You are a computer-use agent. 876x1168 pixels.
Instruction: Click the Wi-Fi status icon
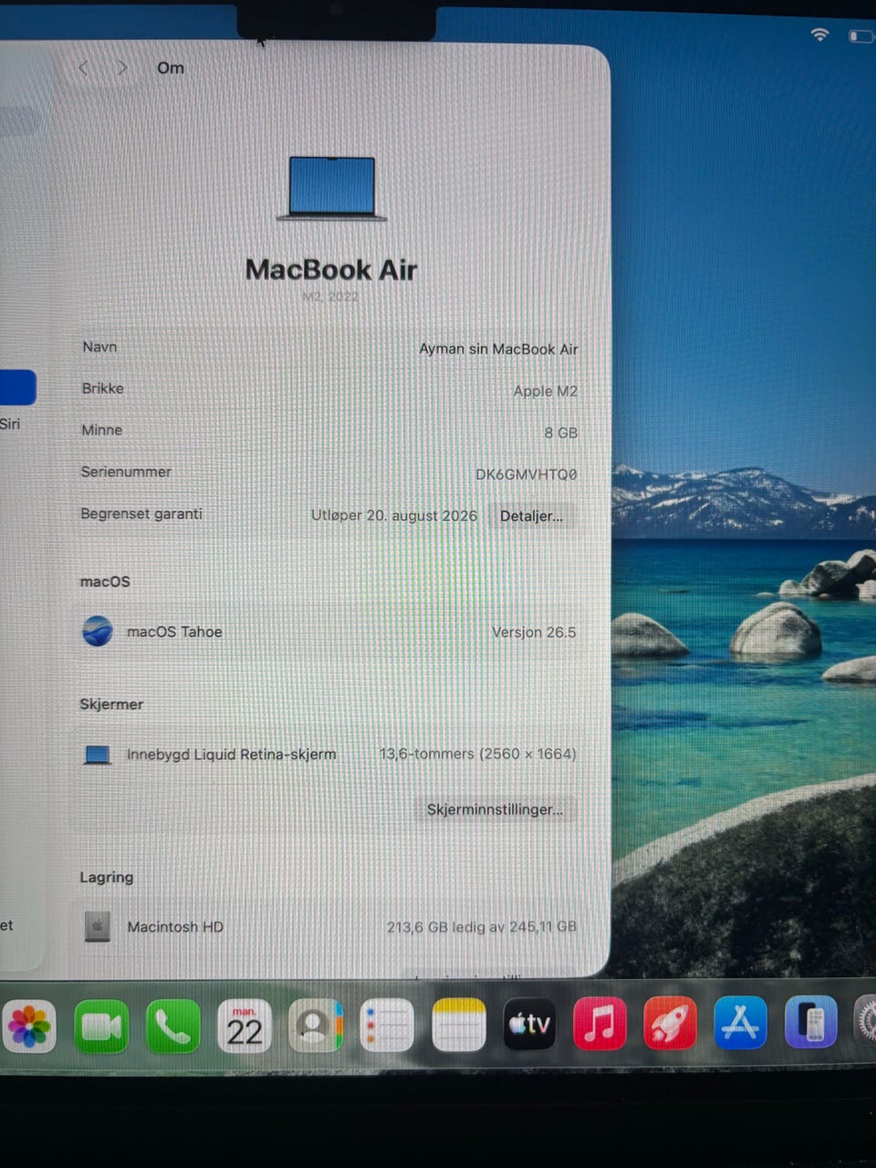(819, 35)
